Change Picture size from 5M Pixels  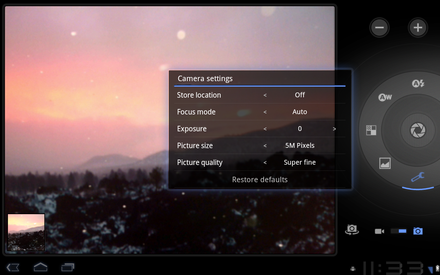[265, 145]
